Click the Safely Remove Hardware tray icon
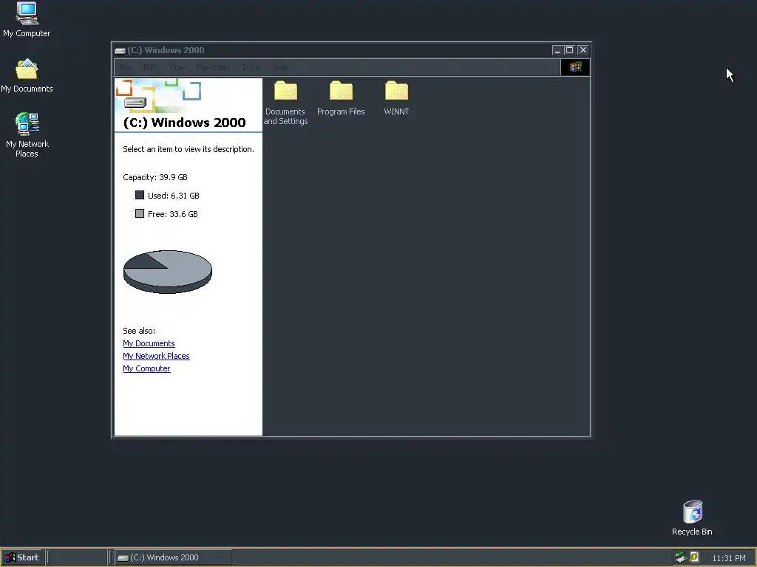 click(681, 557)
